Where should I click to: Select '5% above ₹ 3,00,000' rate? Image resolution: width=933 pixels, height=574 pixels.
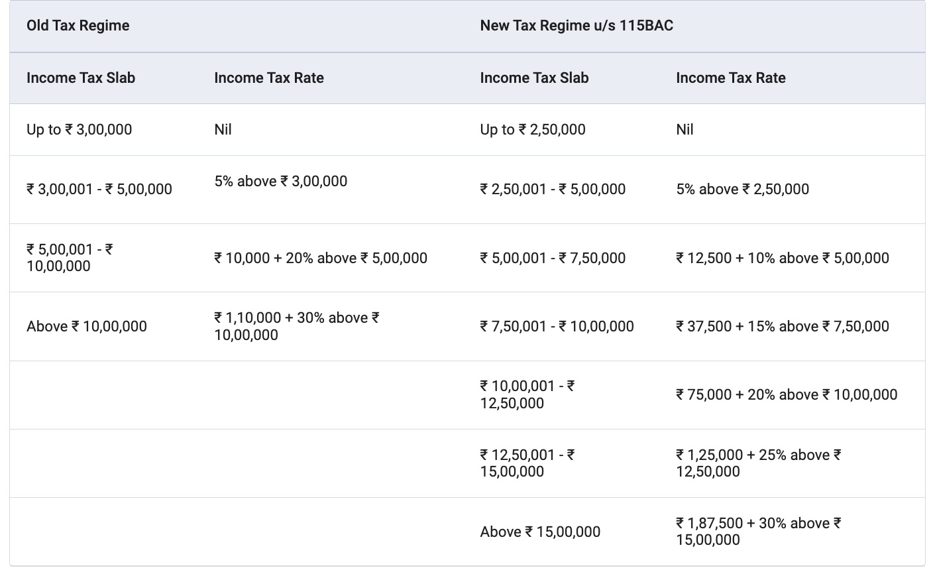click(281, 181)
